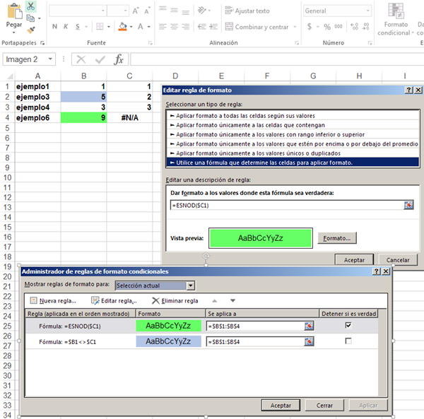Click the insert function fx icon
424x419 pixels.
pyautogui.click(x=119, y=59)
